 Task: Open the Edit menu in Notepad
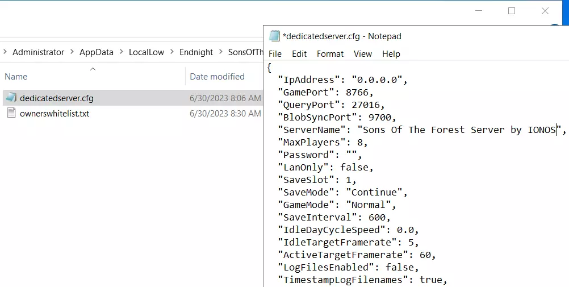[299, 54]
